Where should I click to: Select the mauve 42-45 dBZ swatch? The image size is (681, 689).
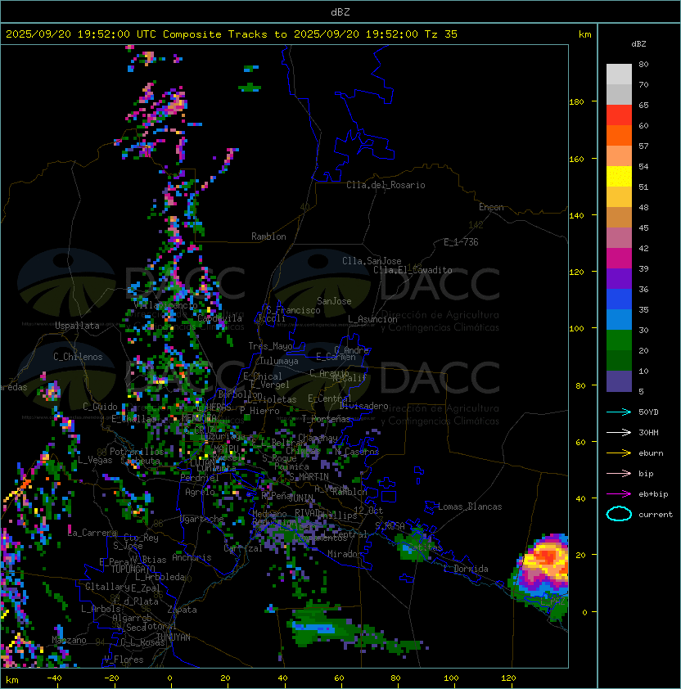[619, 238]
